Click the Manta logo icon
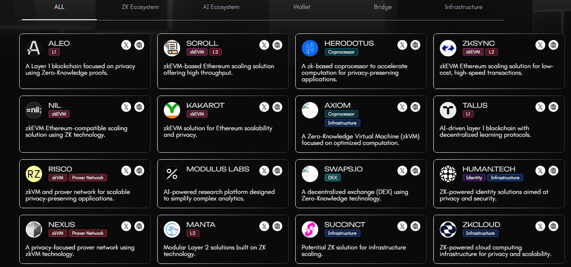The width and height of the screenshot is (571, 267). pyautogui.click(x=172, y=229)
